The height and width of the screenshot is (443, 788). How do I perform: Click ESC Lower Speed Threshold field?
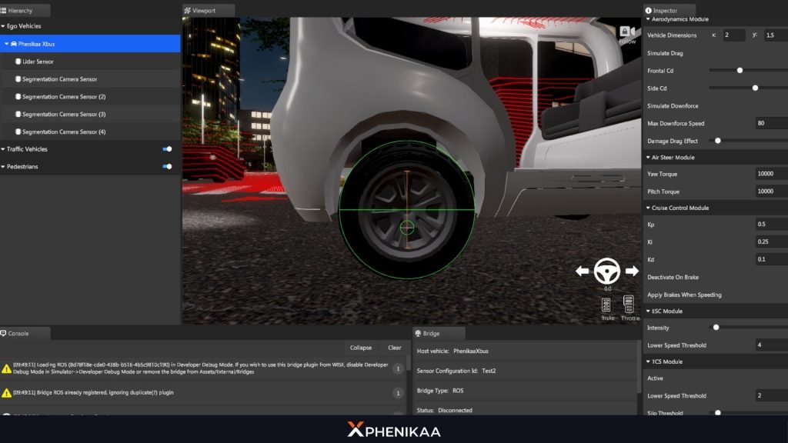pos(771,345)
